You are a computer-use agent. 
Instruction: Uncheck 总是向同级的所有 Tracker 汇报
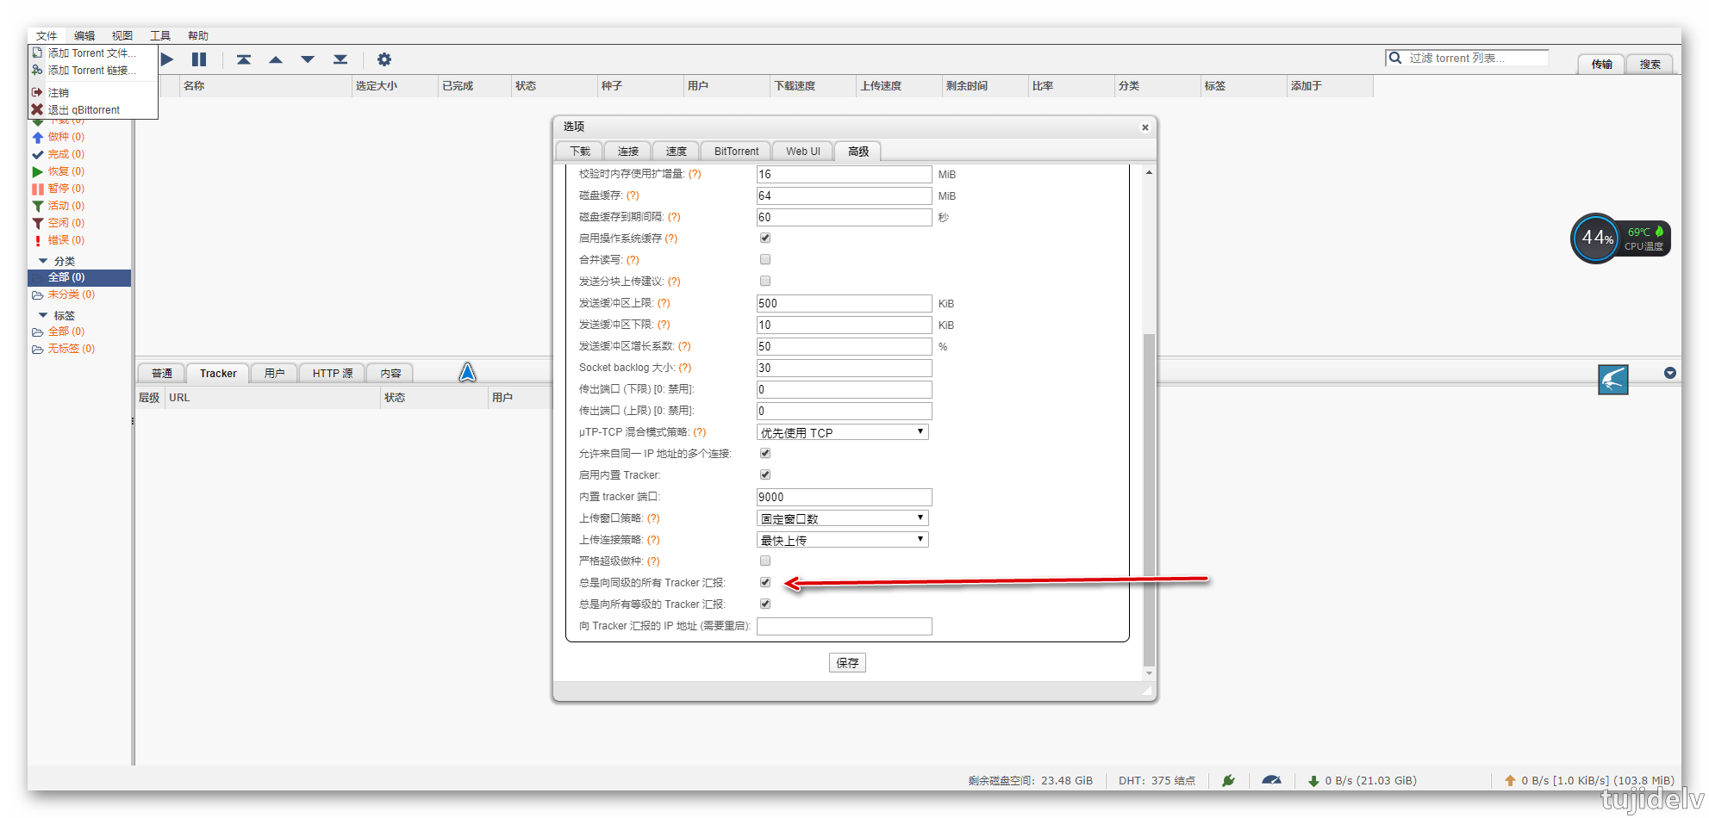tap(765, 583)
